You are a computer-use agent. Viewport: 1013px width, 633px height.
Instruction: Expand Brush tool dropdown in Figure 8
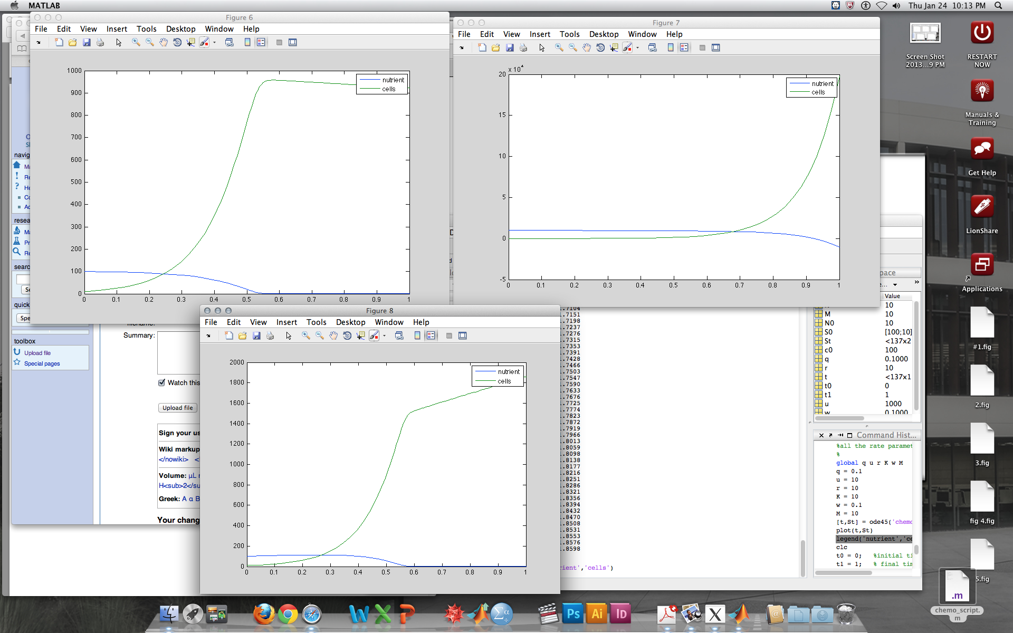coord(385,335)
